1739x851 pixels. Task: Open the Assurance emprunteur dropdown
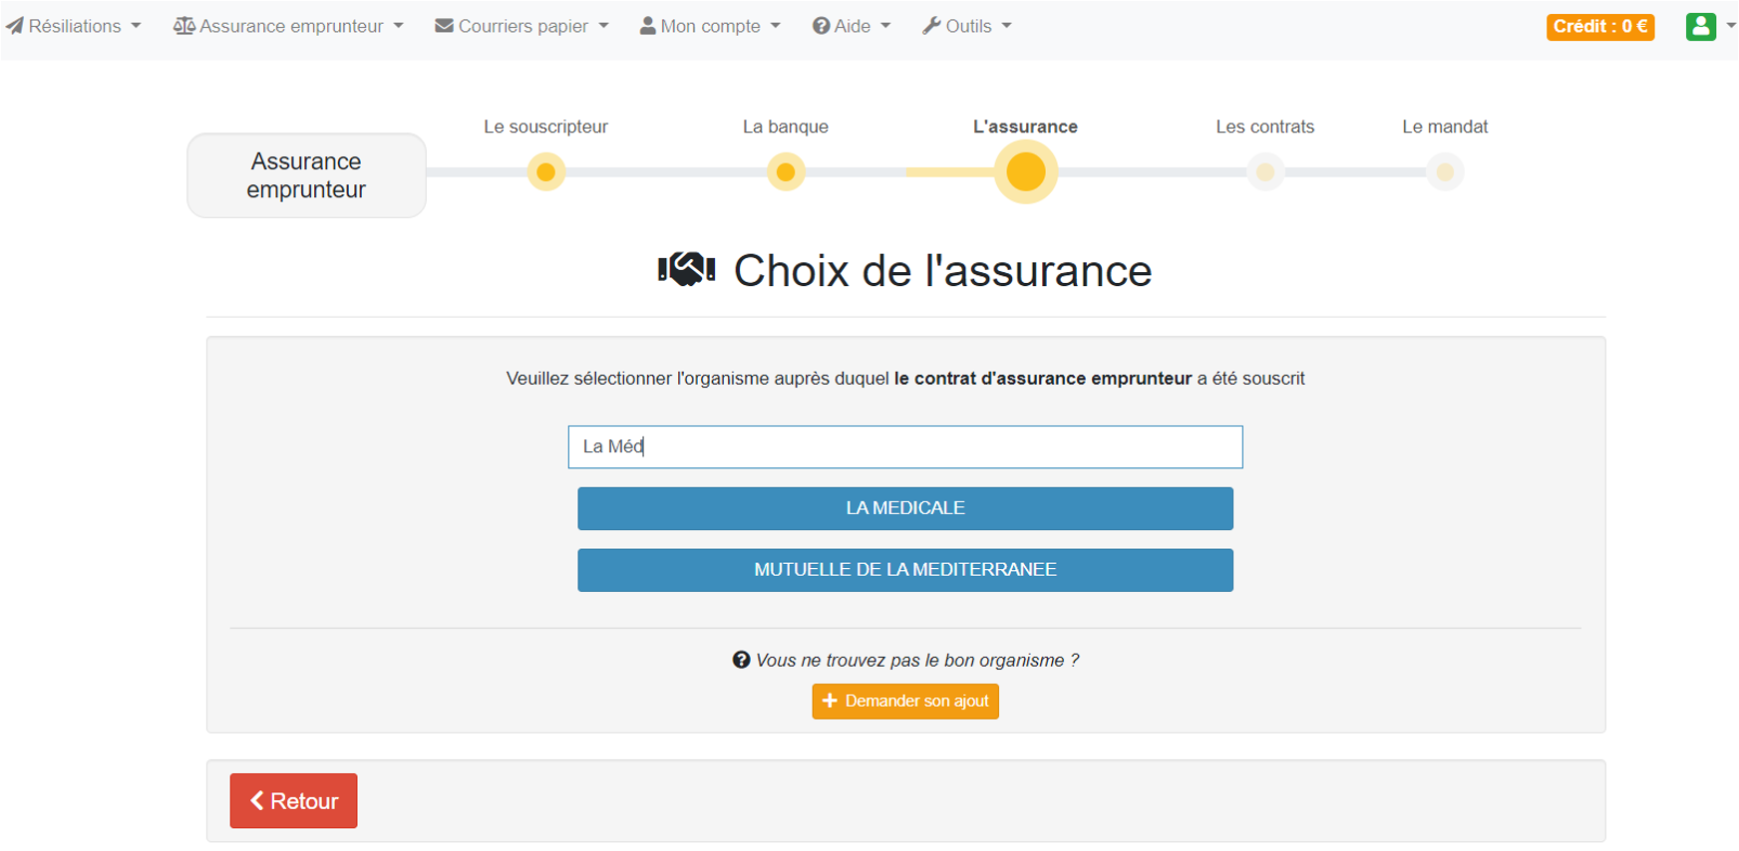tap(290, 26)
